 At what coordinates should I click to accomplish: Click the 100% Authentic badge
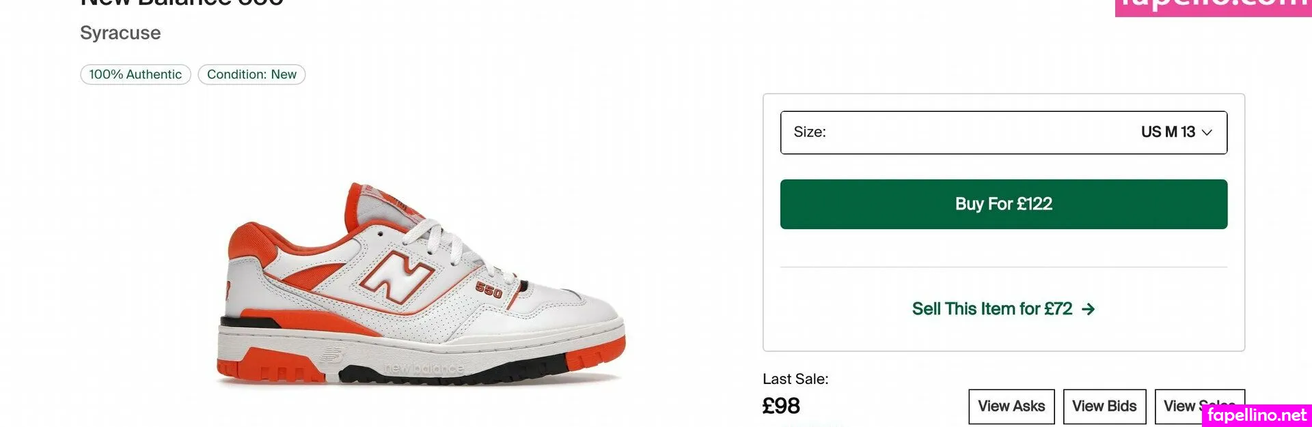[x=135, y=74]
